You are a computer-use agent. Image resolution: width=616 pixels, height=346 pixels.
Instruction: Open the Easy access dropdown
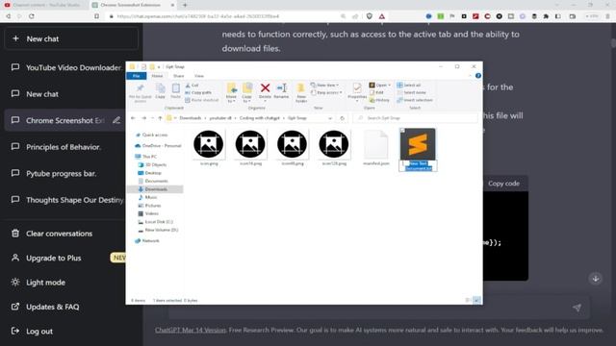(327, 92)
